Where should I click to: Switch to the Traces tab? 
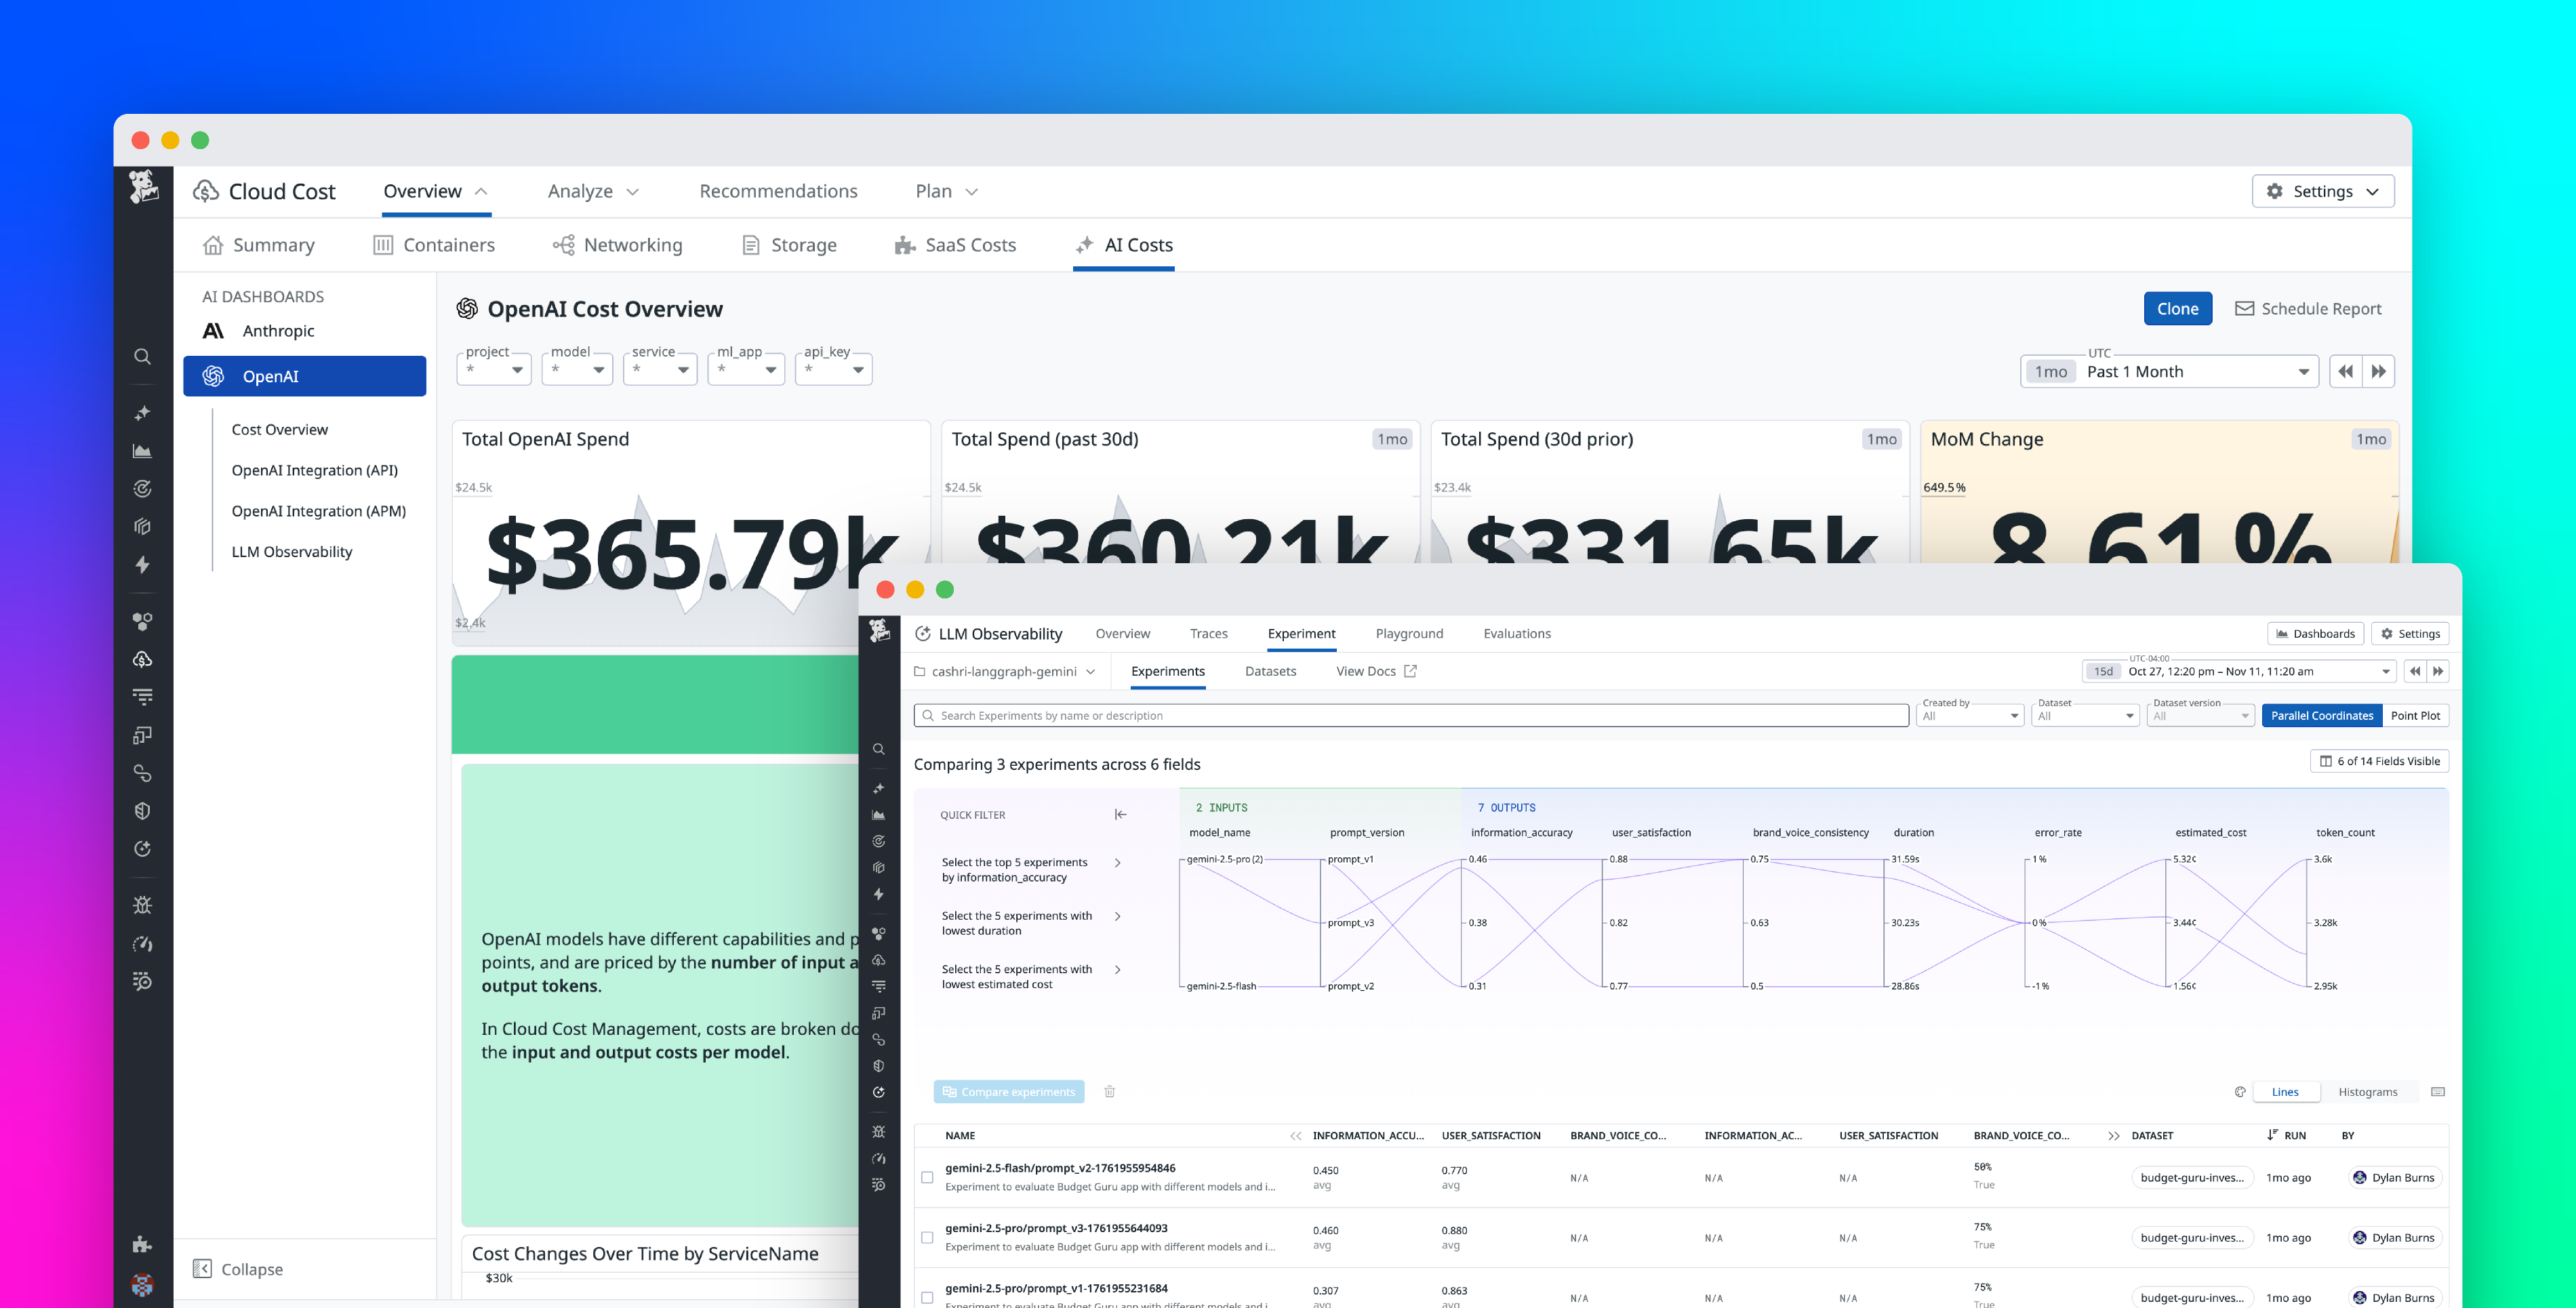click(1208, 633)
